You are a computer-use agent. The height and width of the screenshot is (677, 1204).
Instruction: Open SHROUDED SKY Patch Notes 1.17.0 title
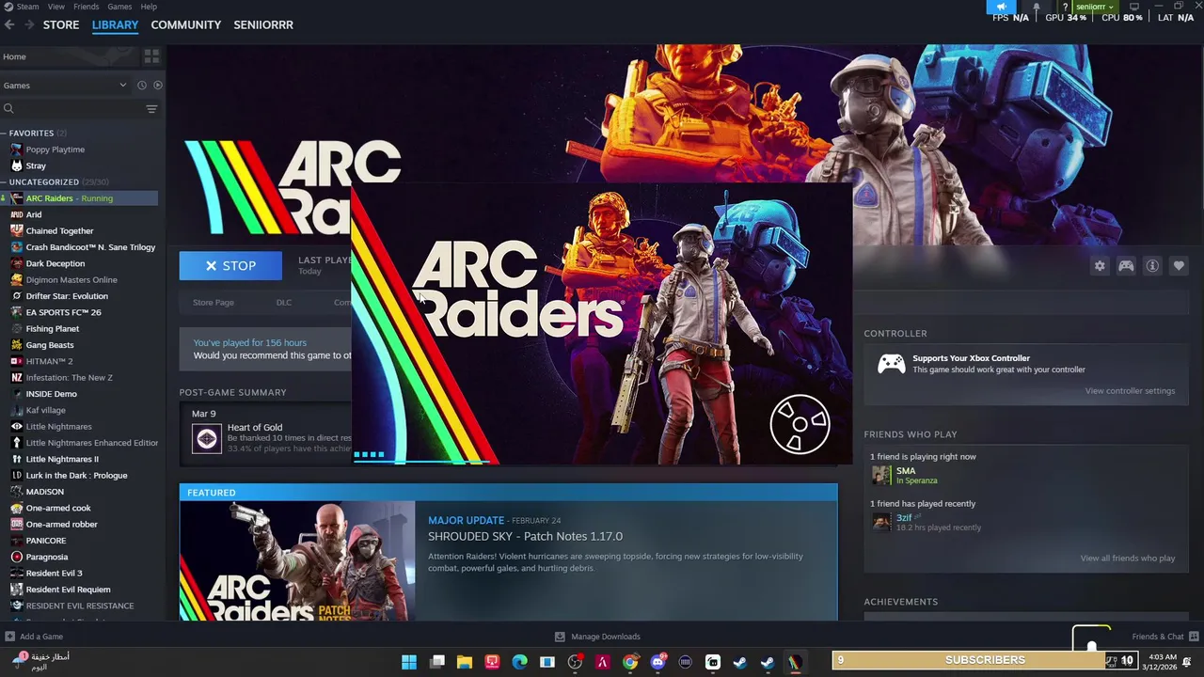point(525,536)
